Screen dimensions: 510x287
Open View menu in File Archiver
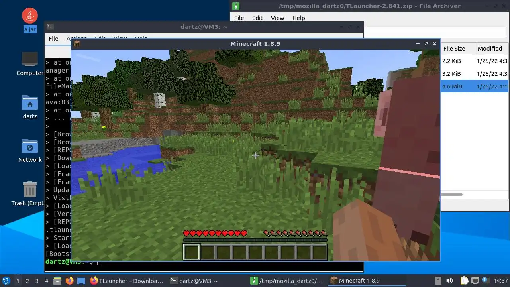tap(277, 18)
